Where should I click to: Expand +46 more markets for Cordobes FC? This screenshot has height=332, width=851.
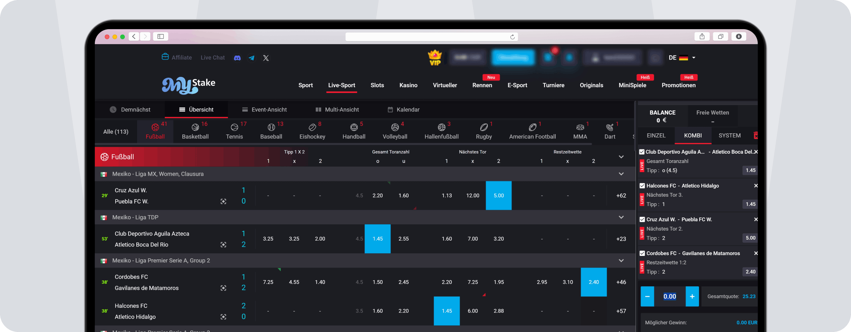tap(621, 282)
